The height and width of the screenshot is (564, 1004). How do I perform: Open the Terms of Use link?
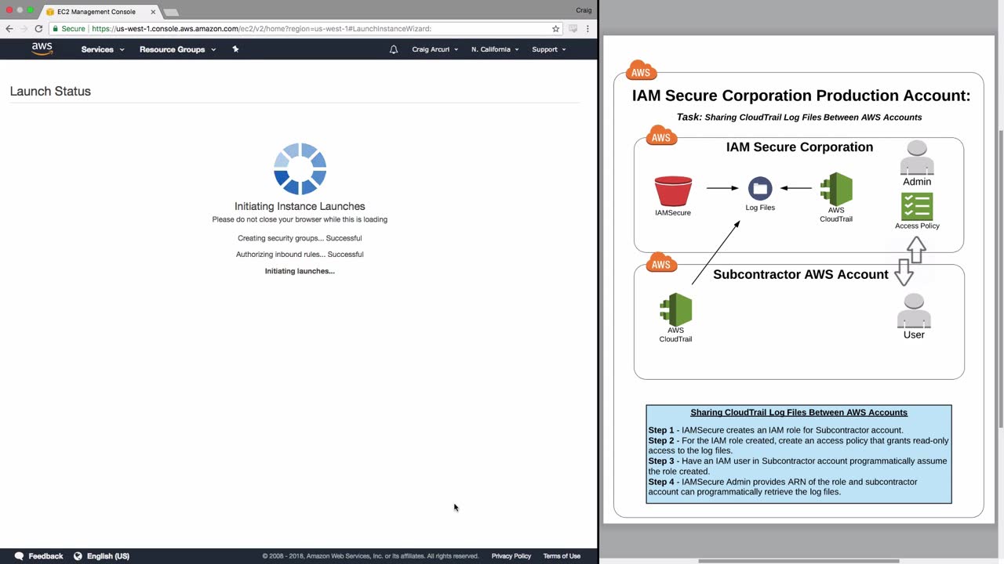pyautogui.click(x=562, y=556)
